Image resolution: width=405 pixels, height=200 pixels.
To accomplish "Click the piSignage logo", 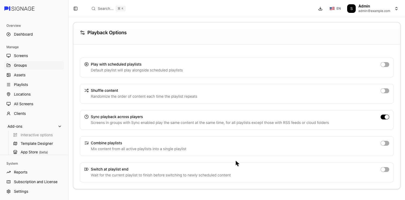I will tap(19, 9).
